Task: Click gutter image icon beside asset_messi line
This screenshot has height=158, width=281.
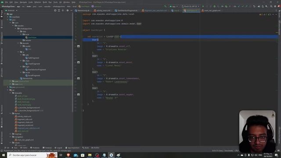Action: pyautogui.click(x=79, y=62)
